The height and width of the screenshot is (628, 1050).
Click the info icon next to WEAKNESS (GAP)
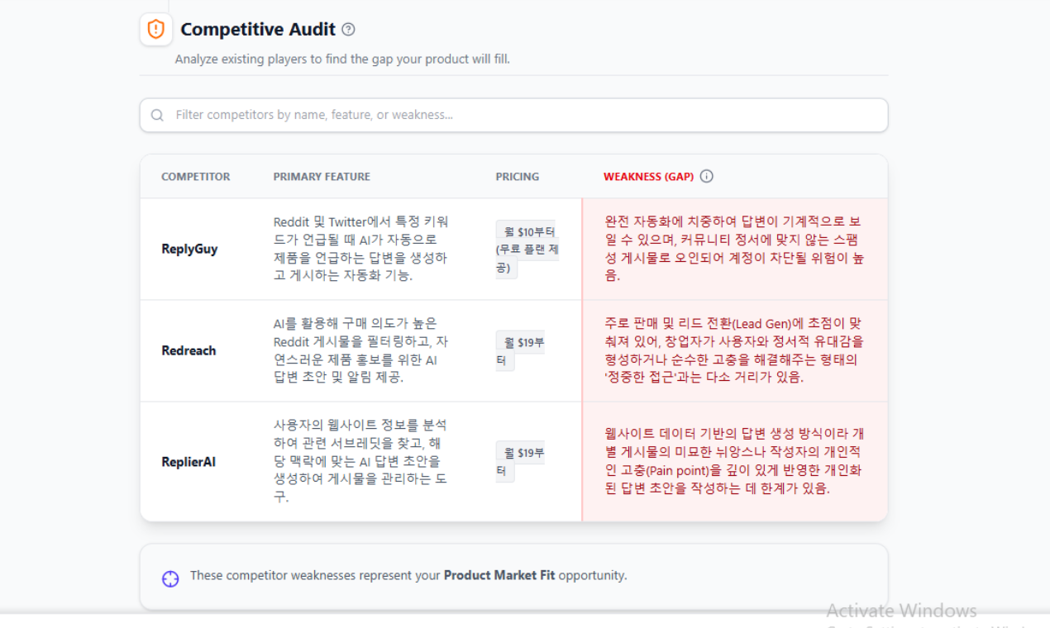(x=707, y=176)
